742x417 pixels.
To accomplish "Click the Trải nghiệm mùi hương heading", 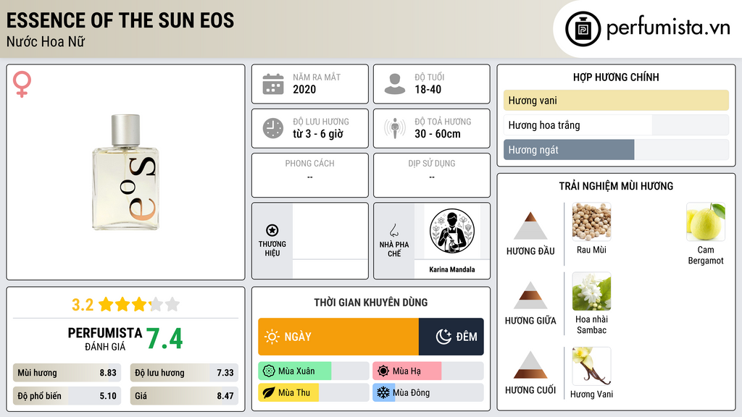I will click(x=616, y=186).
